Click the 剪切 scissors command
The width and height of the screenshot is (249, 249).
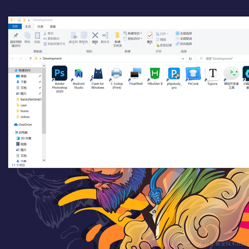[x=49, y=34]
